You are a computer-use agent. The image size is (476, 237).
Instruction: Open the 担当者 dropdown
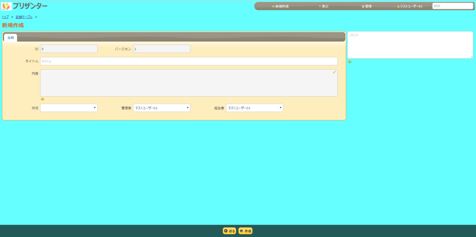tap(255, 108)
